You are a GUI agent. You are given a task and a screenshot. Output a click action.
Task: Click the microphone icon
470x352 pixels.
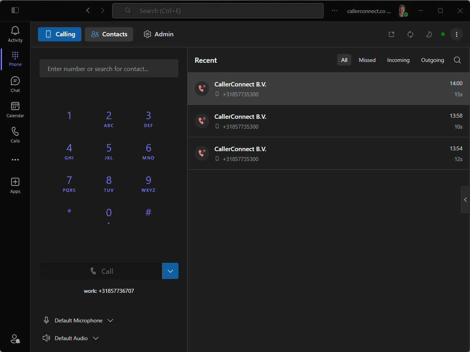pyautogui.click(x=46, y=320)
